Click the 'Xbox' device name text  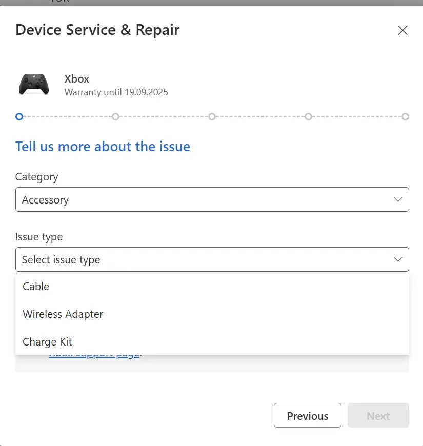point(76,79)
